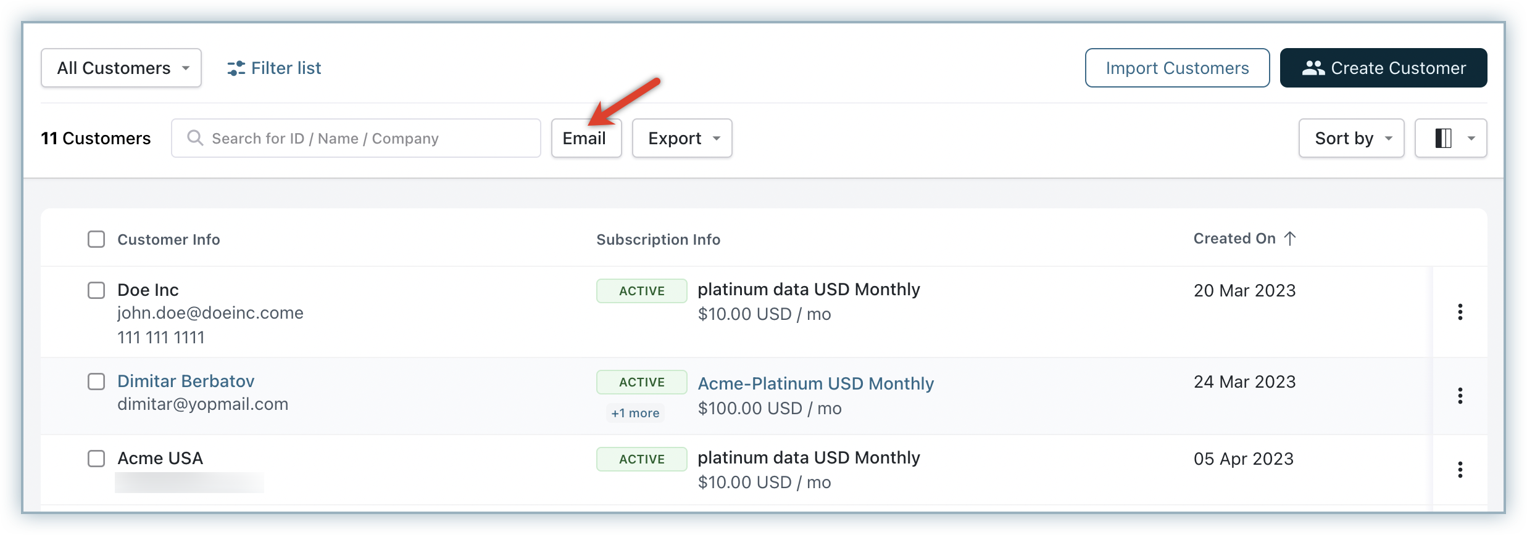The image size is (1527, 535).
Task: Click the Created On sort arrow
Action: tap(1290, 239)
